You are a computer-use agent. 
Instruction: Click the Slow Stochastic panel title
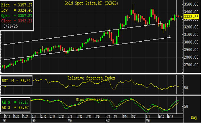pyautogui.click(x=91, y=99)
